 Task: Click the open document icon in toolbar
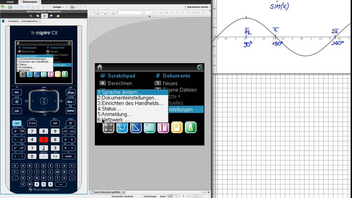[x=10, y=7]
